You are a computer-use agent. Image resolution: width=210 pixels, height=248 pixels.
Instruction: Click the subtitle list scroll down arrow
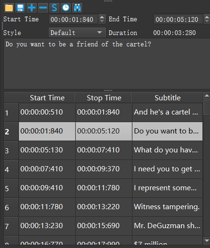coord(207,241)
